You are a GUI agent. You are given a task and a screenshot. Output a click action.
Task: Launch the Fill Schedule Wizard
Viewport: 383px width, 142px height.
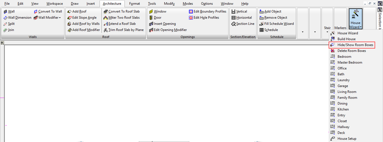[277, 24]
